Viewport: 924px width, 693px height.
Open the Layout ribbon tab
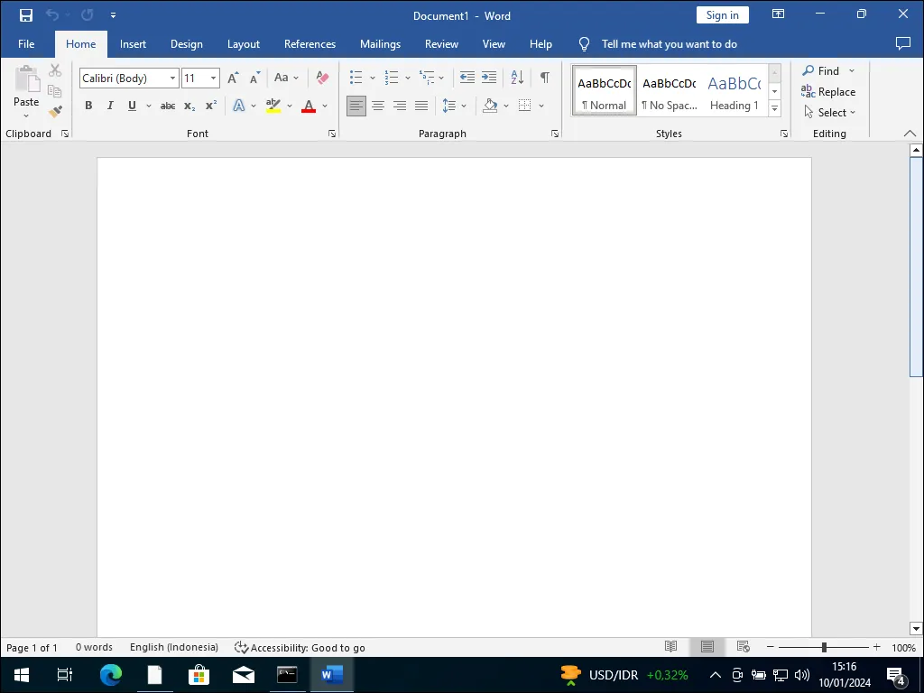pos(243,44)
